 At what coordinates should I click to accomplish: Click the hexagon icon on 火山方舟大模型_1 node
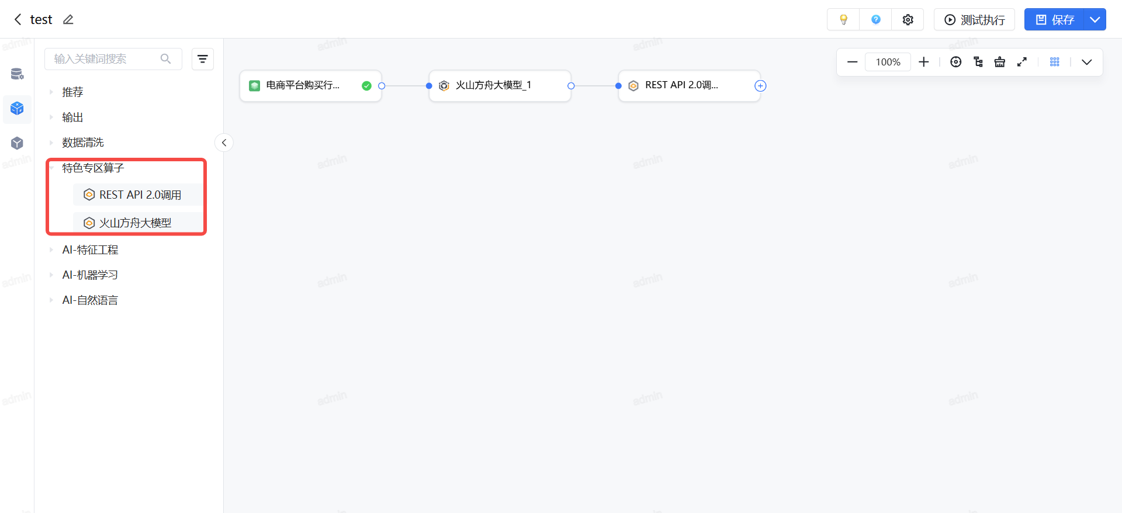pyautogui.click(x=444, y=86)
